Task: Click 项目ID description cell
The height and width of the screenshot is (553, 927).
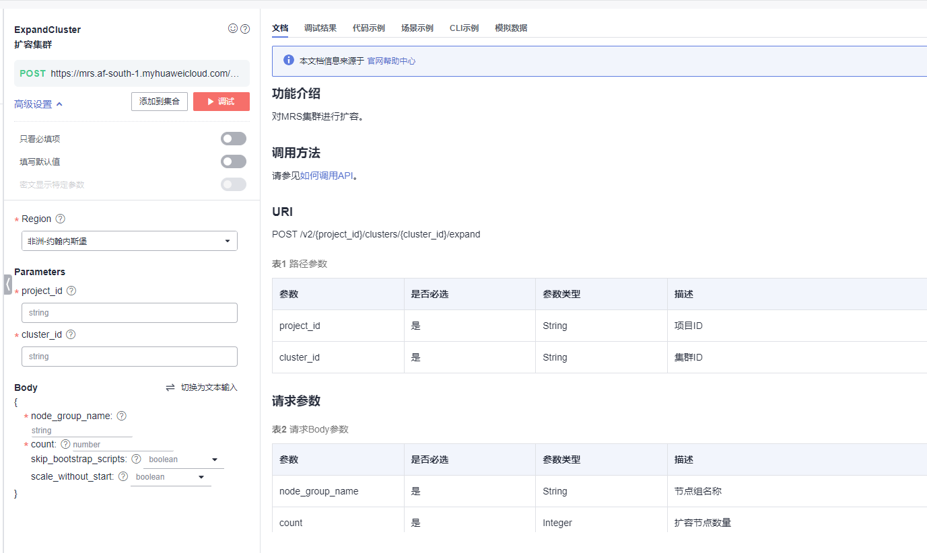Action: click(x=797, y=326)
